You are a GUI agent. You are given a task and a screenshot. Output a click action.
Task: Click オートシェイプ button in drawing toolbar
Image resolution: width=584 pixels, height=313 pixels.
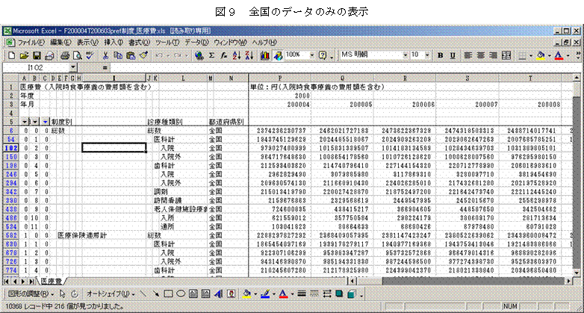(x=108, y=294)
